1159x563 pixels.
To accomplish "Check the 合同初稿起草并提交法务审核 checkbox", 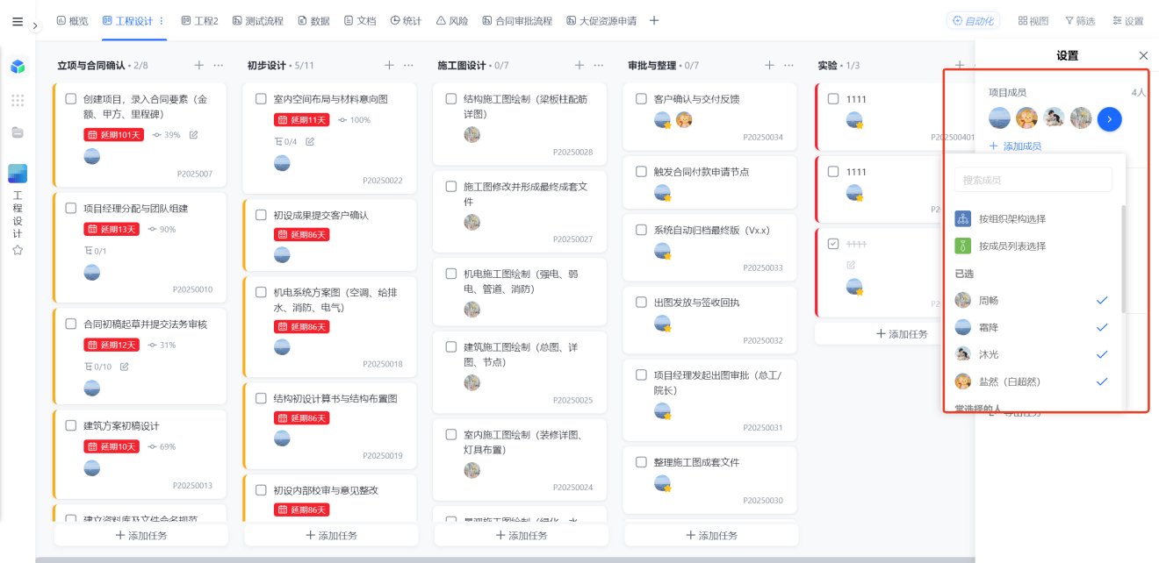I will tap(71, 324).
